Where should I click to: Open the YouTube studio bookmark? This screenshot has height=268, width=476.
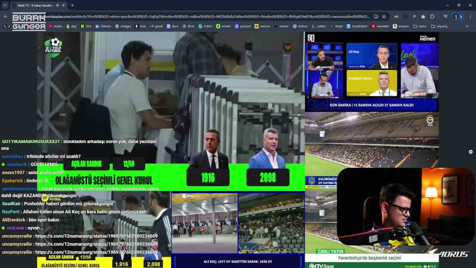click(55, 26)
